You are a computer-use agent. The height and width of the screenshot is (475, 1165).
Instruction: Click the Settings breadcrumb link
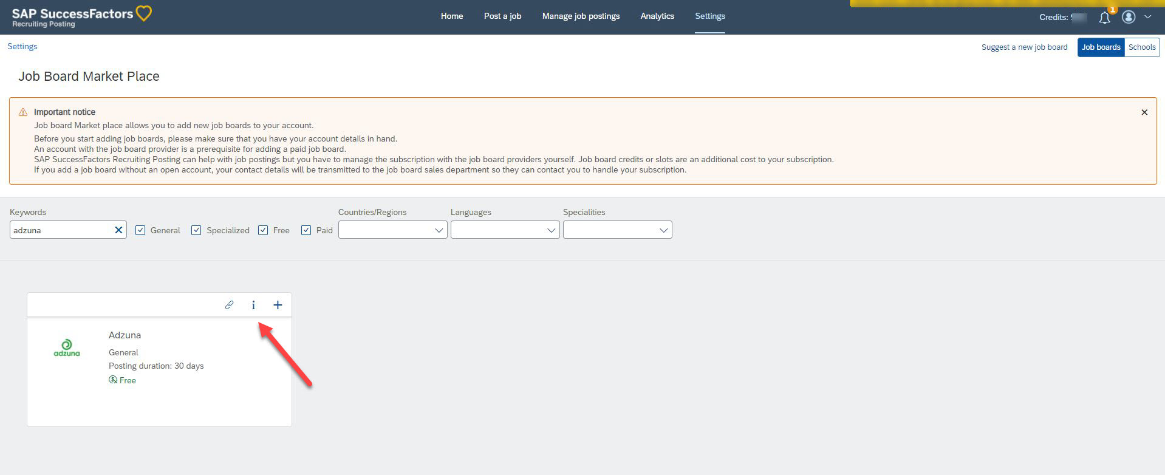[x=22, y=47]
